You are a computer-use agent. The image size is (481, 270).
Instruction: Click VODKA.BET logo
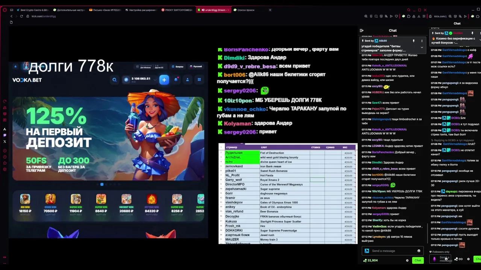click(x=27, y=80)
